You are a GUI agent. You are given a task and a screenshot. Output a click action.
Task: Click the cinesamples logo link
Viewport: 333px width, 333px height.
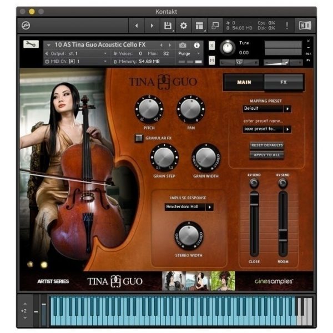pyautogui.click(x=274, y=281)
